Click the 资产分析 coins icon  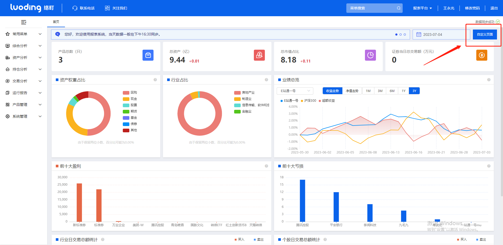coord(8,58)
